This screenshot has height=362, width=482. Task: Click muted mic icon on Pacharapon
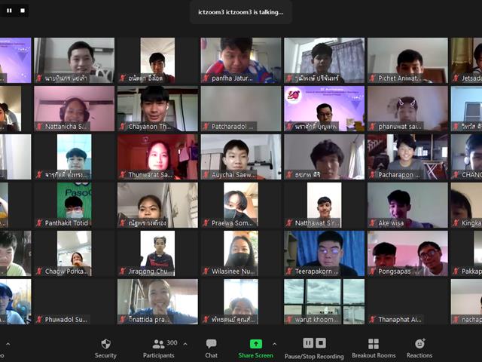373,175
